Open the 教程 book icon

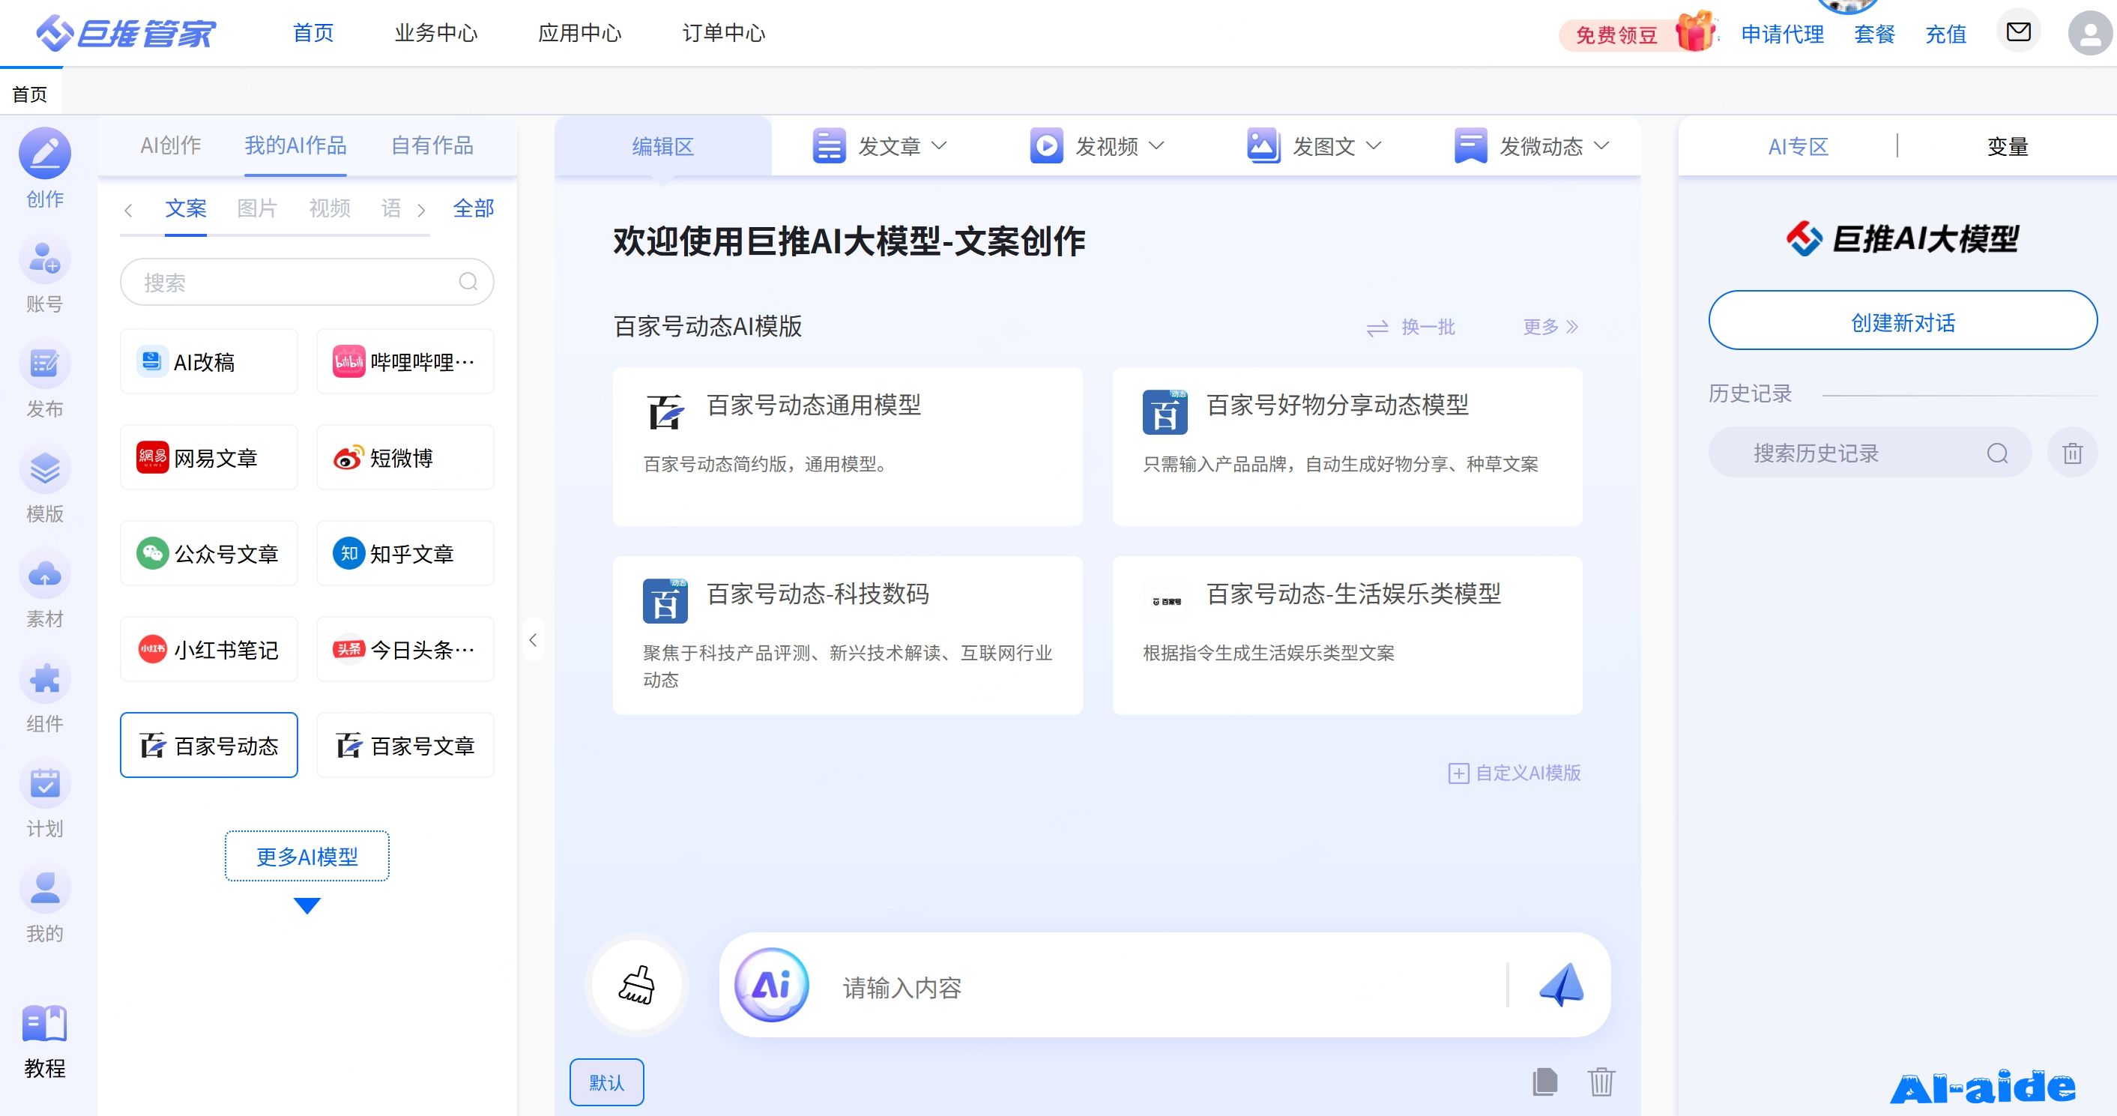click(44, 1022)
